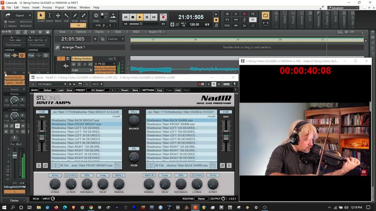Click the NadIR Undo button
The height and width of the screenshot is (211, 376).
point(178,90)
